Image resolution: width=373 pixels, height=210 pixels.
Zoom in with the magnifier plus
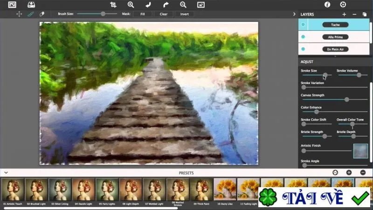pos(131,5)
